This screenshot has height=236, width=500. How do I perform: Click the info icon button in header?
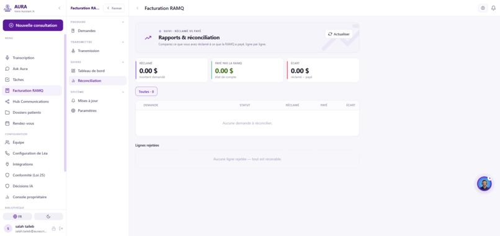(x=483, y=8)
